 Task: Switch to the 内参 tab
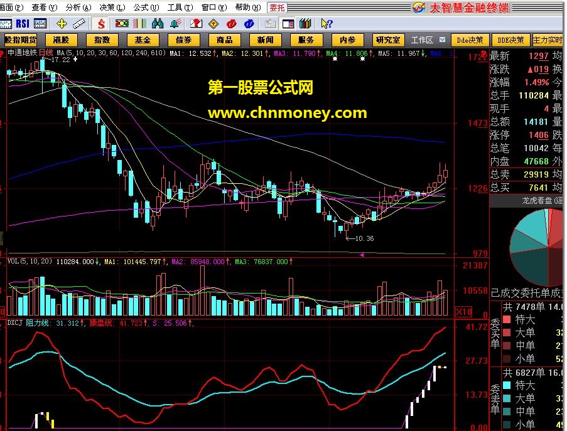point(347,40)
